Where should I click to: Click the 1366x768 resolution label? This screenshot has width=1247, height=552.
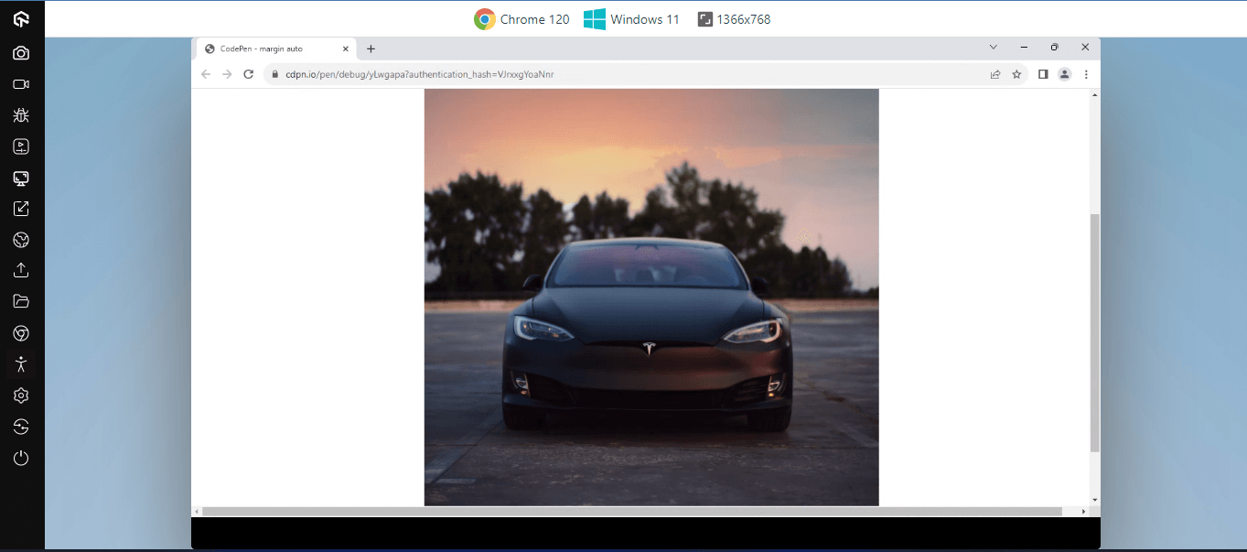coord(734,19)
